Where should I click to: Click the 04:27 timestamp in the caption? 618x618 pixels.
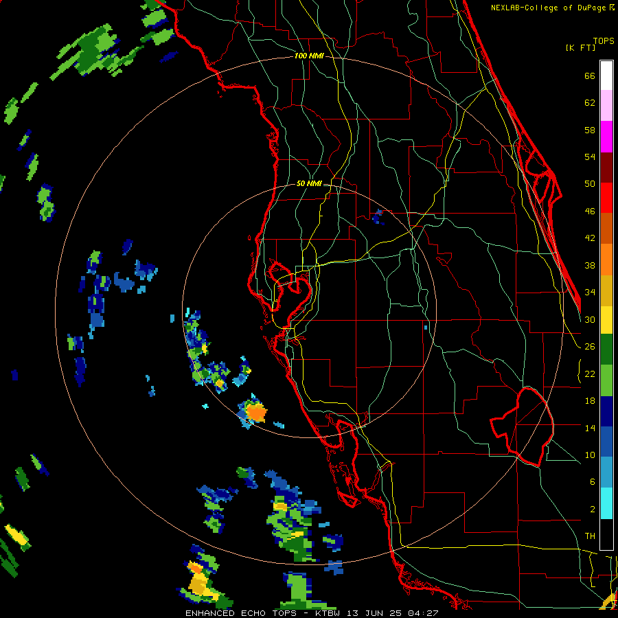coord(423,613)
